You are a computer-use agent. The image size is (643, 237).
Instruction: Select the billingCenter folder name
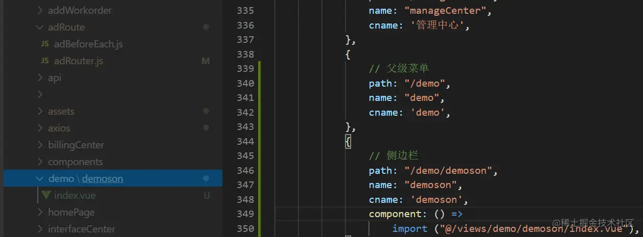tap(76, 145)
